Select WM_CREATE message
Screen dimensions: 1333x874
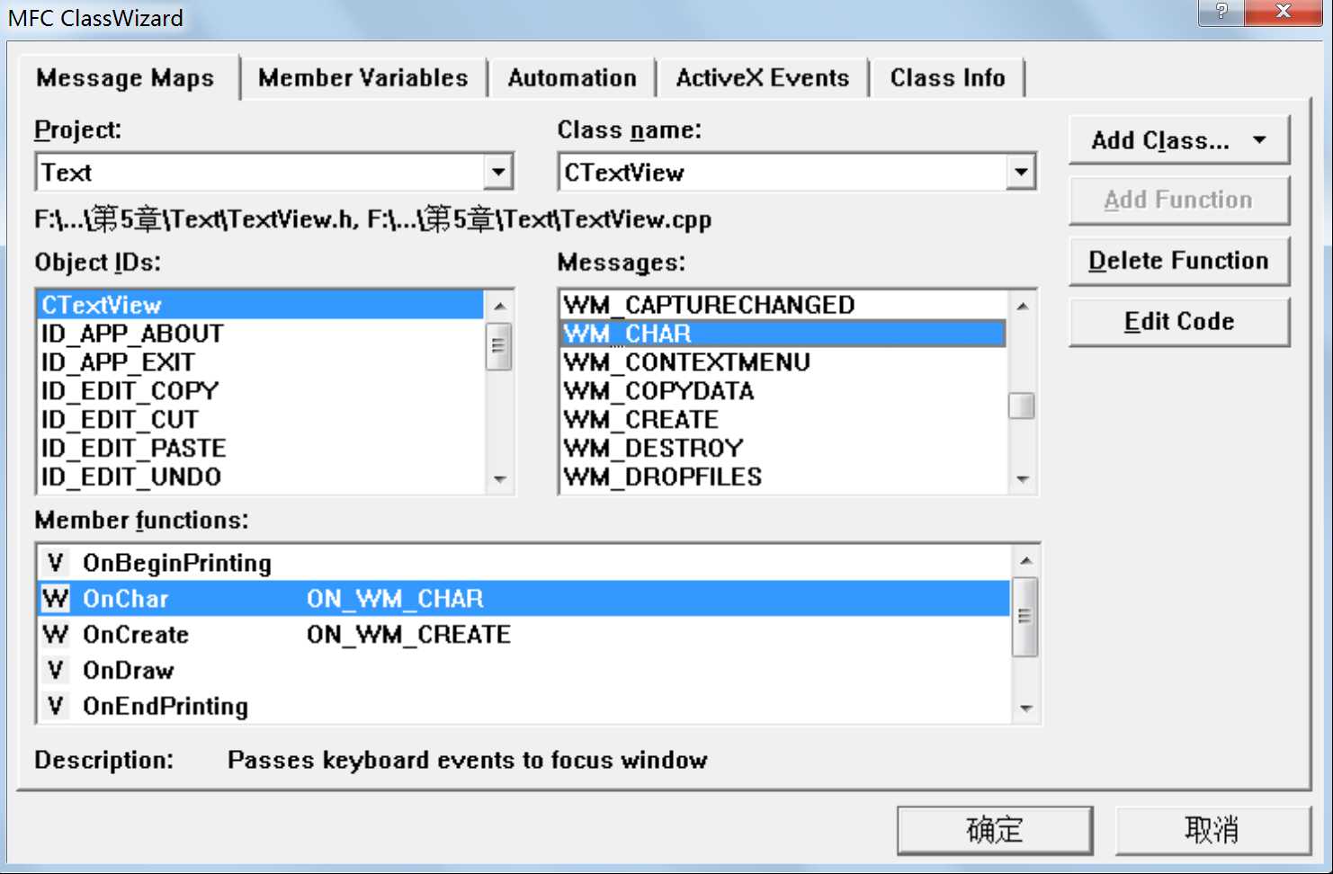pyautogui.click(x=783, y=420)
